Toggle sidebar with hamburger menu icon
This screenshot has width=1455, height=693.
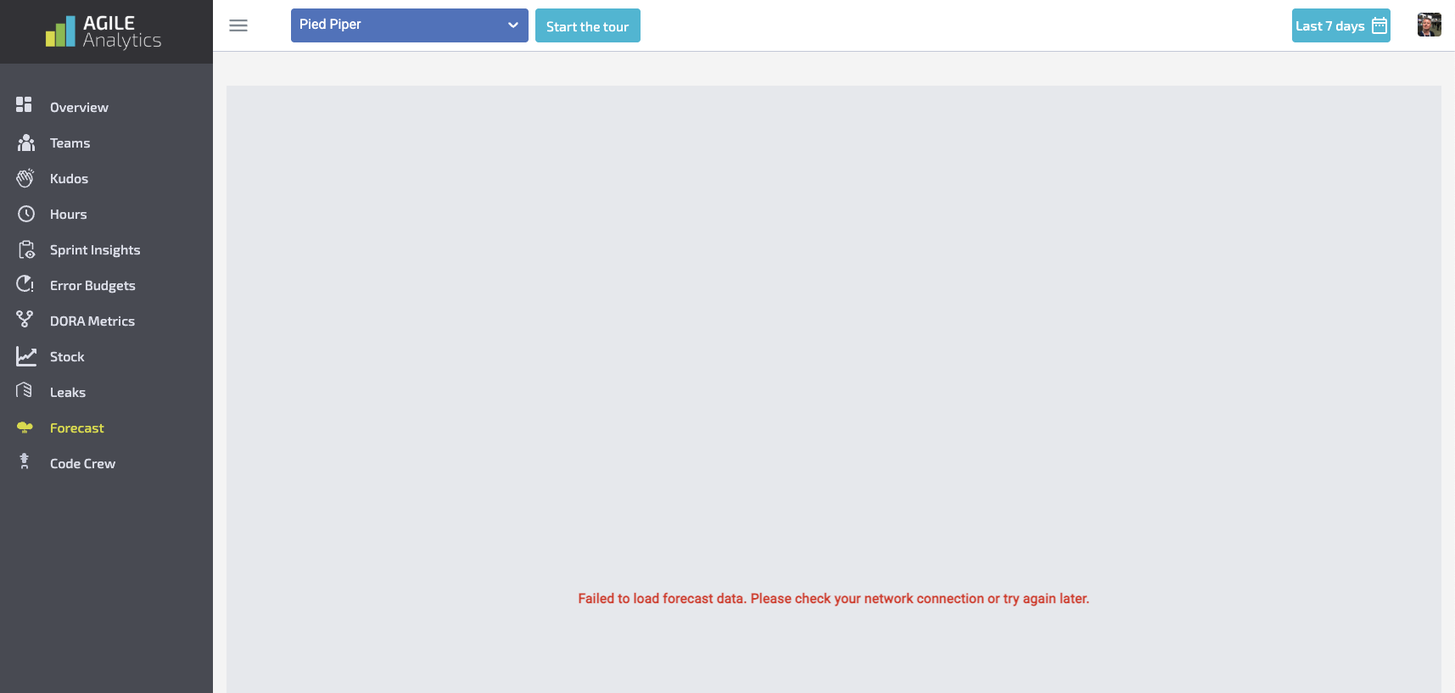tap(238, 25)
